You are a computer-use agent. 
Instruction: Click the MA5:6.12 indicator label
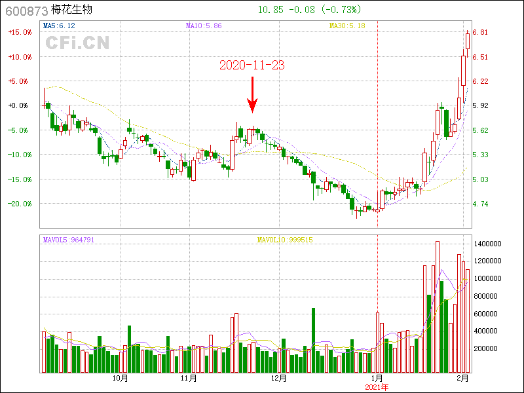[x=59, y=26]
